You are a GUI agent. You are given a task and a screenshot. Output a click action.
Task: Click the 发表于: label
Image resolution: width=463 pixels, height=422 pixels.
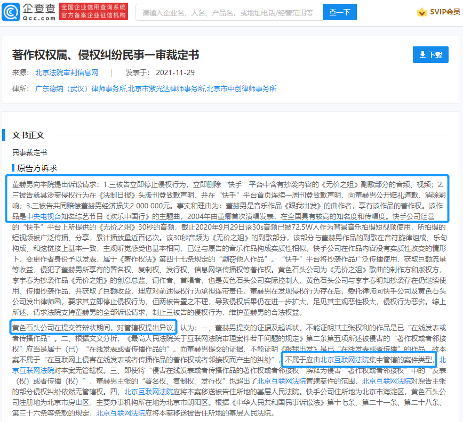(x=138, y=72)
